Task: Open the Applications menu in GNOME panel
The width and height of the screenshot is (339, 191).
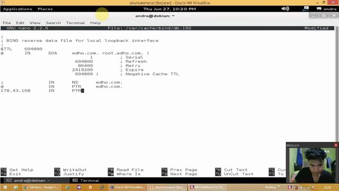Action: [17, 9]
